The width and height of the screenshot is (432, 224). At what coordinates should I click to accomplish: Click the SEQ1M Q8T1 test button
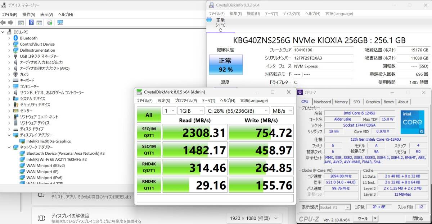(149, 132)
